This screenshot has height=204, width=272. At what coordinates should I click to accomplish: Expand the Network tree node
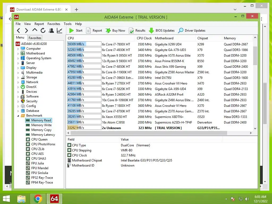tap(18, 82)
